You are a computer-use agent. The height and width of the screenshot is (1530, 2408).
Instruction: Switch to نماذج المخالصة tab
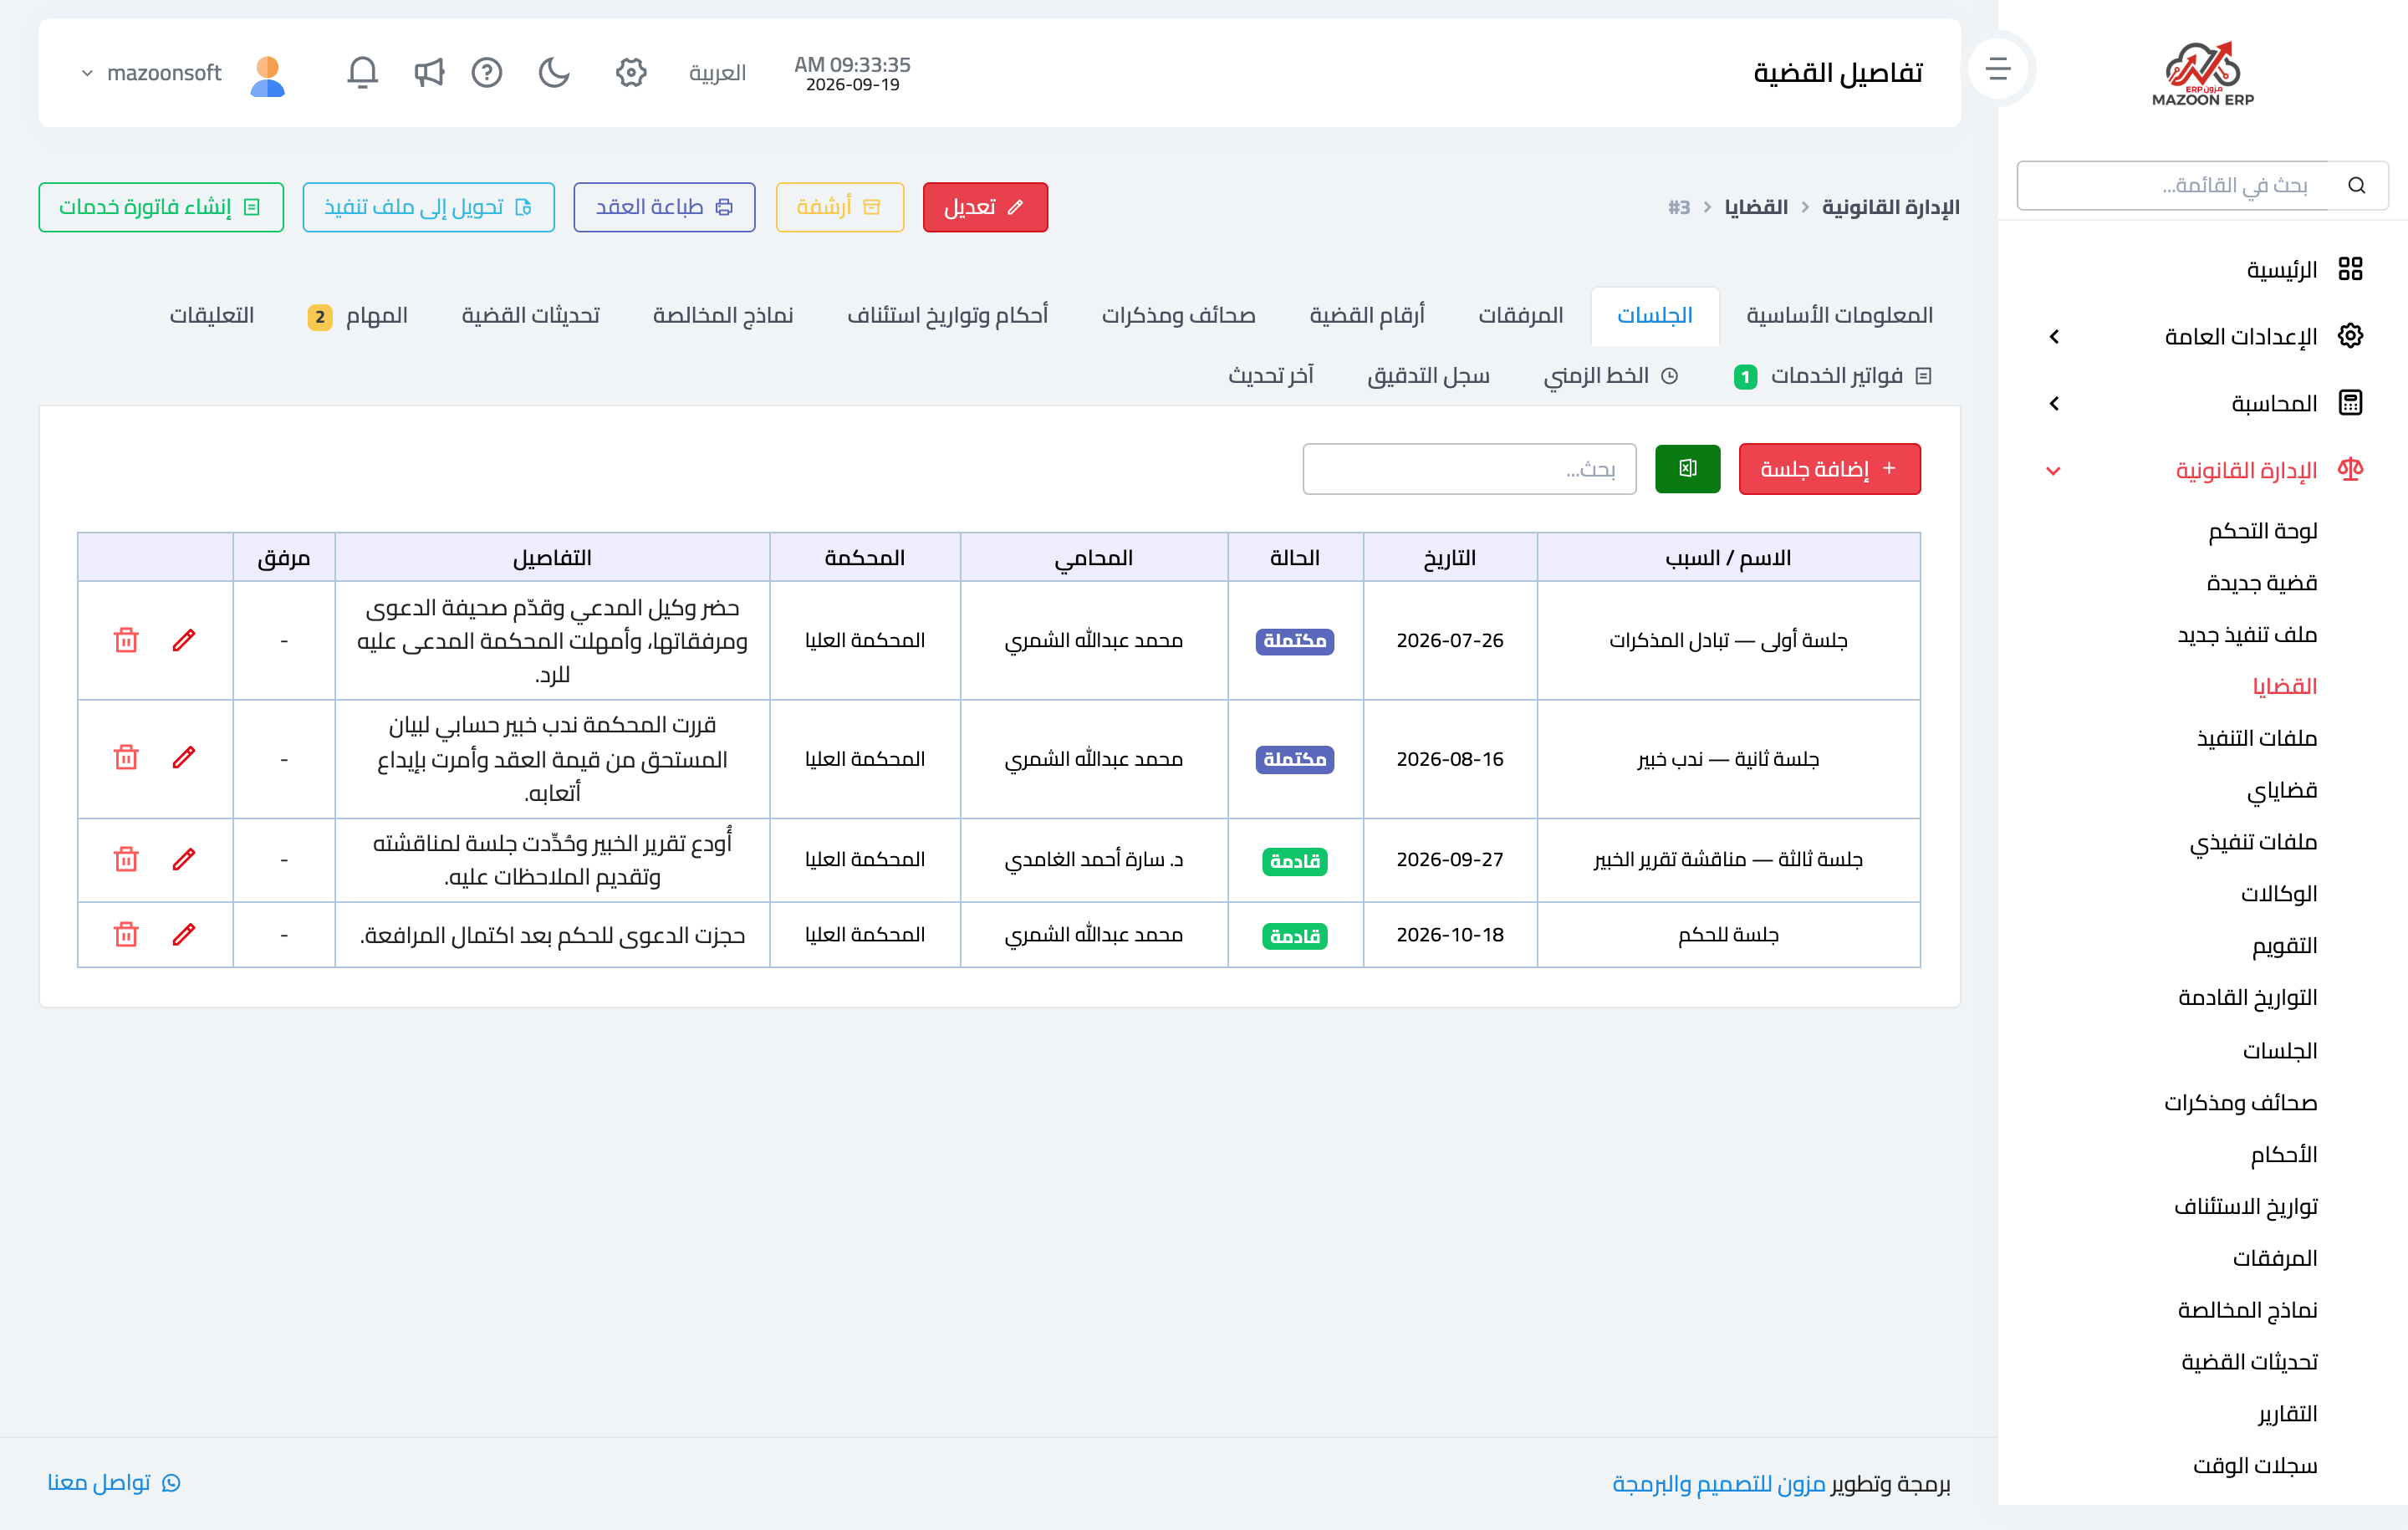(x=723, y=316)
